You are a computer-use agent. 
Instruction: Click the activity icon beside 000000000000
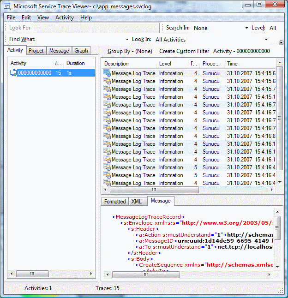(13, 73)
